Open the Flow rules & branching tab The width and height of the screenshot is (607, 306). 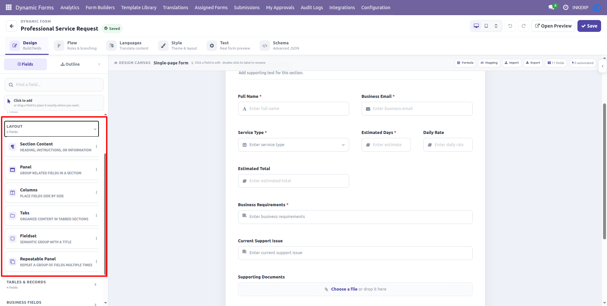[76, 46]
